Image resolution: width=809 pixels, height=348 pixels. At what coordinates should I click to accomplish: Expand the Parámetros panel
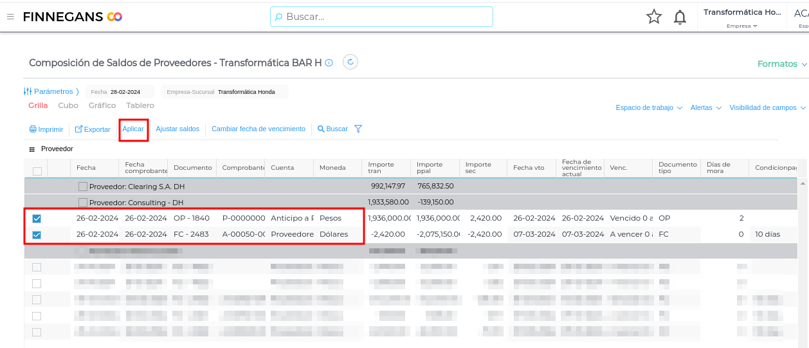51,91
